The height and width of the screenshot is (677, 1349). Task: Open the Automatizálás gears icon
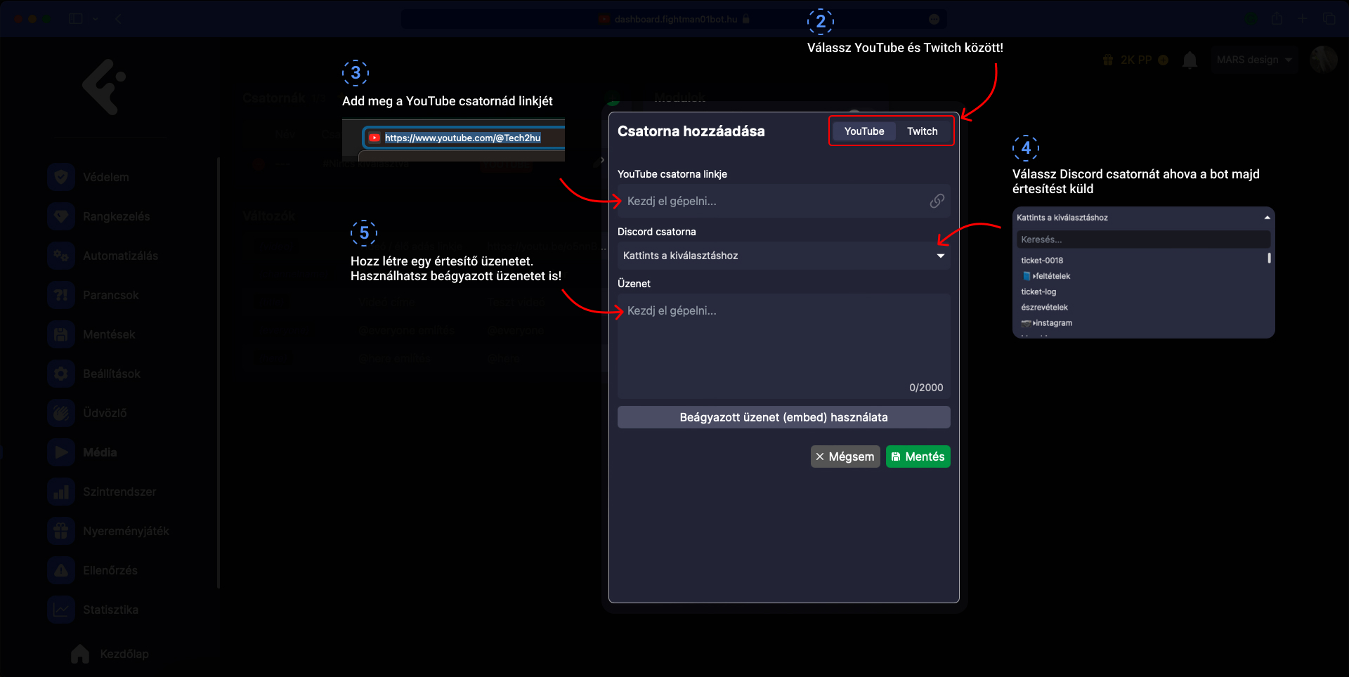coord(61,256)
